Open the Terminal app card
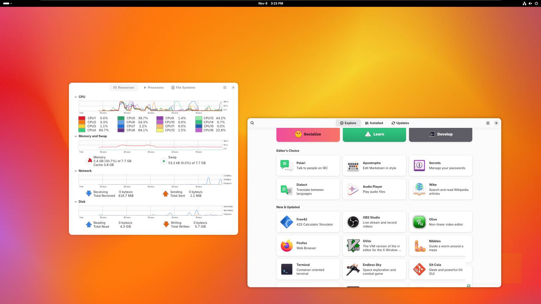The width and height of the screenshot is (541, 304). [x=308, y=269]
